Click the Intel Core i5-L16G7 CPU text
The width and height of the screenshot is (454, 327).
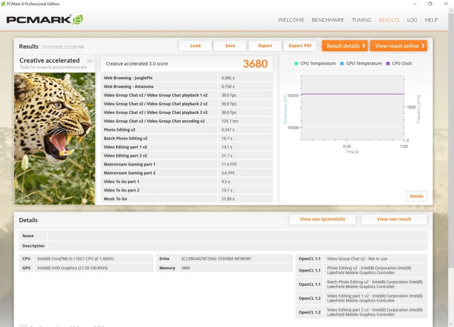(75, 259)
